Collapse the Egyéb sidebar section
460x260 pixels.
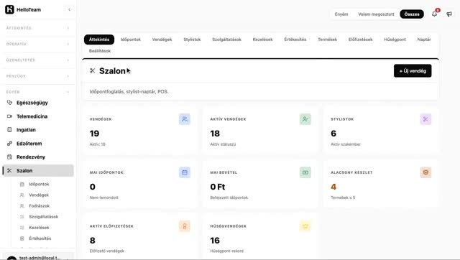point(37,92)
